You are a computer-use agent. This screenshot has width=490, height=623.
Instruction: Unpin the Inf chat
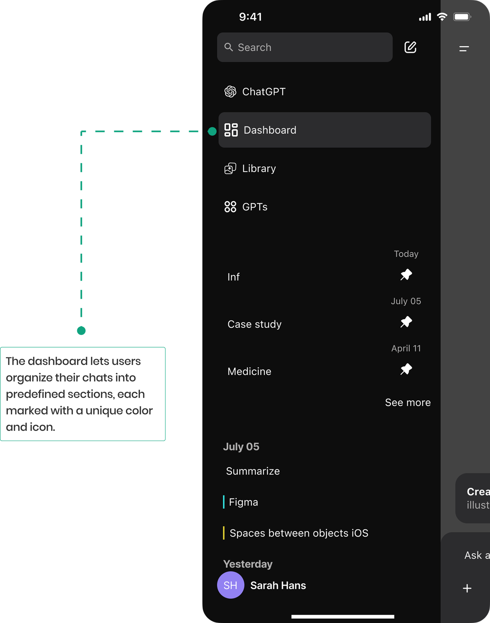pos(406,275)
